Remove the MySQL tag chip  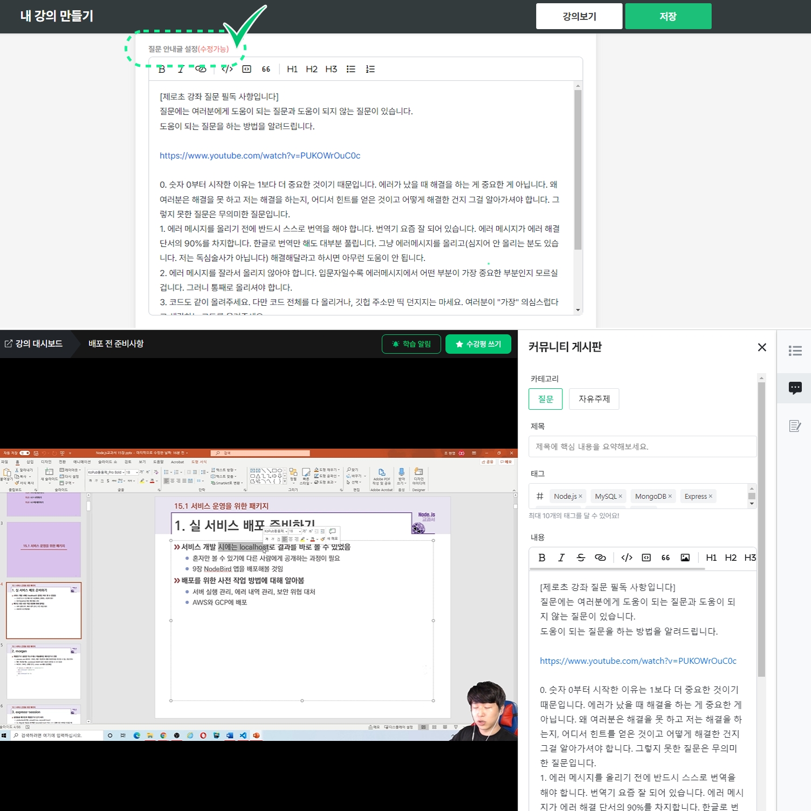621,497
